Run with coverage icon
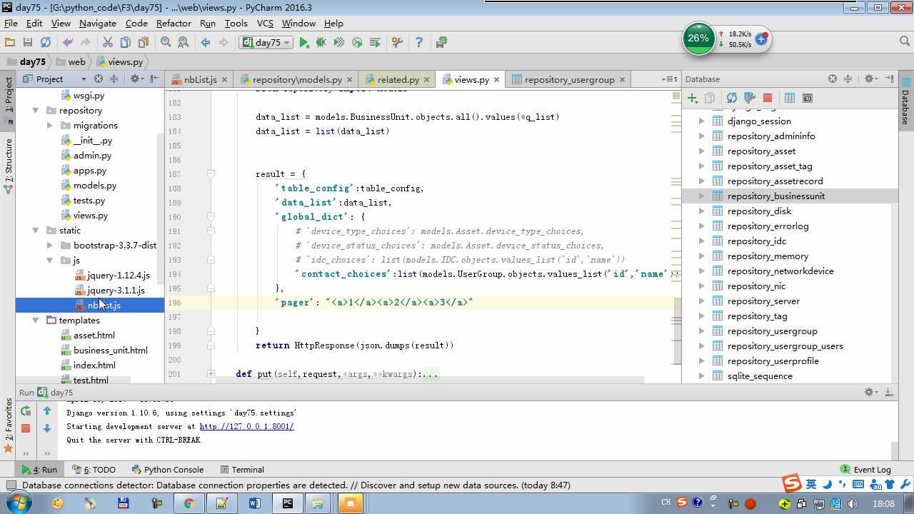This screenshot has width=914, height=514. coord(339,43)
